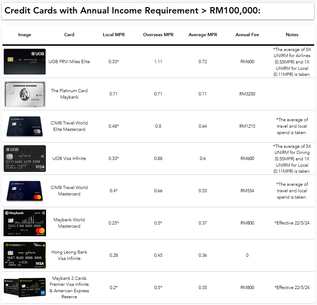Click the Hong Leong Visa Infinite card image
This screenshot has height=305, width=317.
(x=25, y=255)
